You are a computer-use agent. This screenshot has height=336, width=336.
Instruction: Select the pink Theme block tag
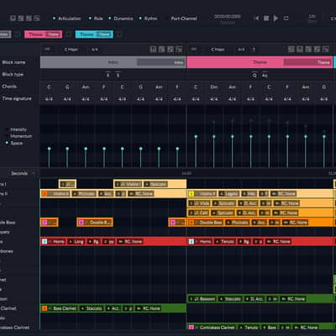pyautogui.click(x=43, y=34)
